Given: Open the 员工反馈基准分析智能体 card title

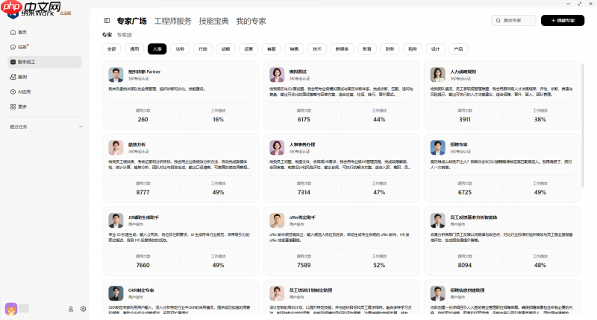Looking at the screenshot, I should [474, 217].
